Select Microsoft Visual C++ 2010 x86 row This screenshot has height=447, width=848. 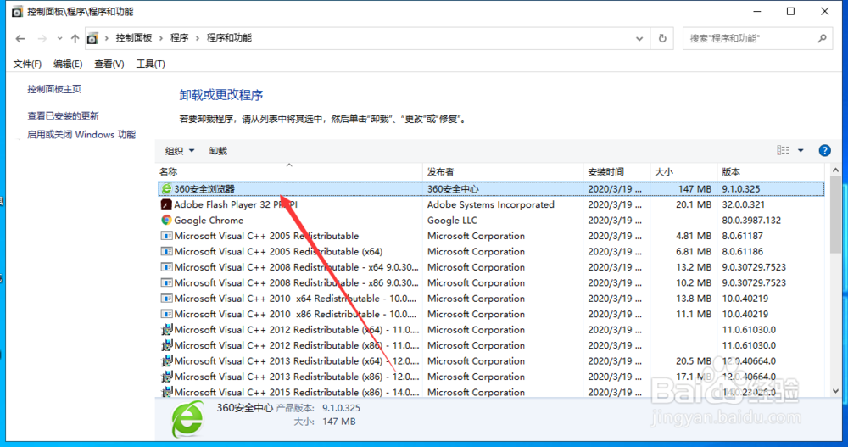[491, 315]
